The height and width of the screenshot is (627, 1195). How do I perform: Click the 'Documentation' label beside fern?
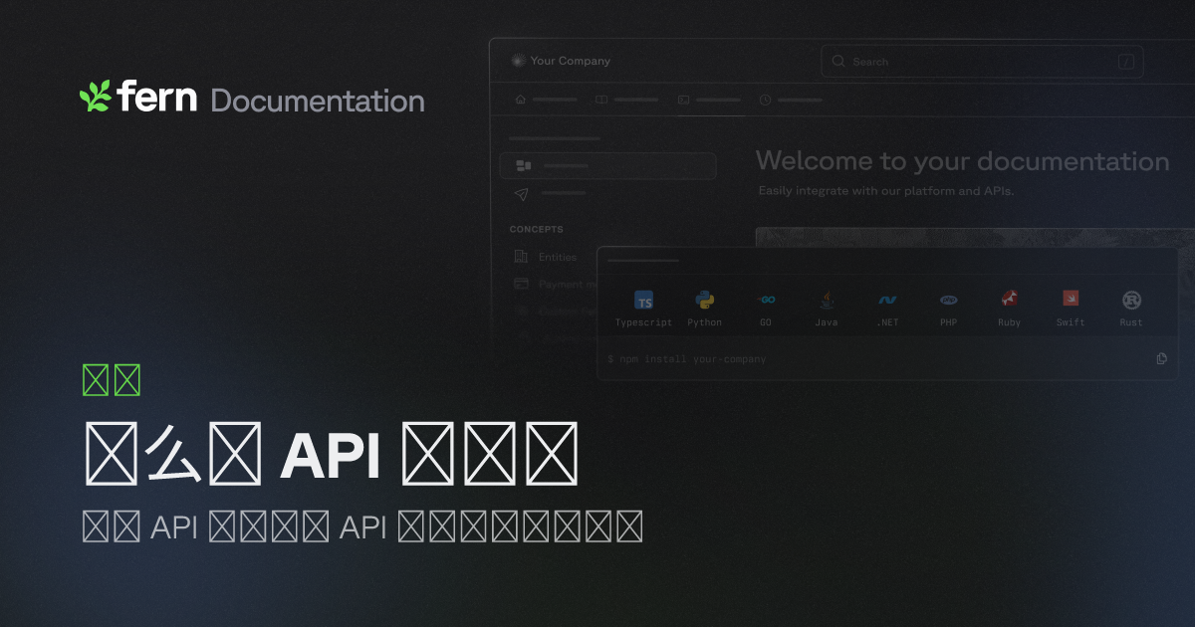(318, 102)
